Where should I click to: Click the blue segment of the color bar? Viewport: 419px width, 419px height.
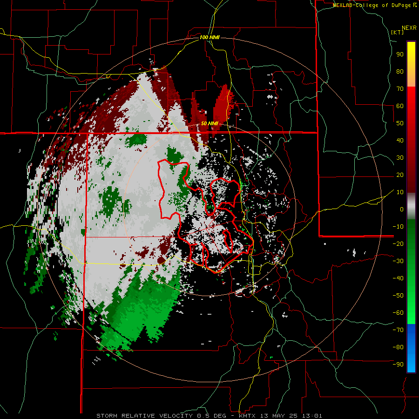411,348
